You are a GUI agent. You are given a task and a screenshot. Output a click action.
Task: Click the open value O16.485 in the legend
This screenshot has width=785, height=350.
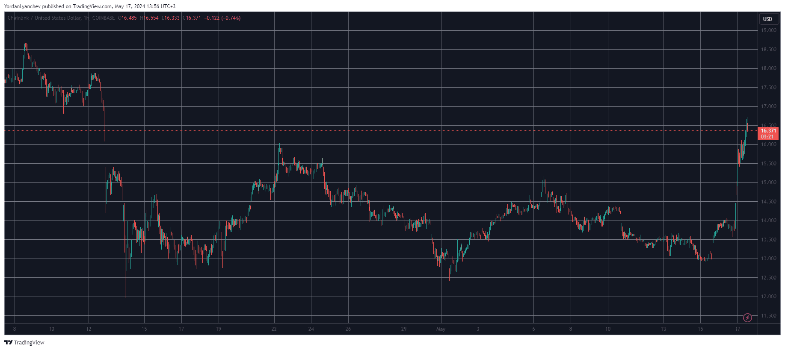coord(127,18)
